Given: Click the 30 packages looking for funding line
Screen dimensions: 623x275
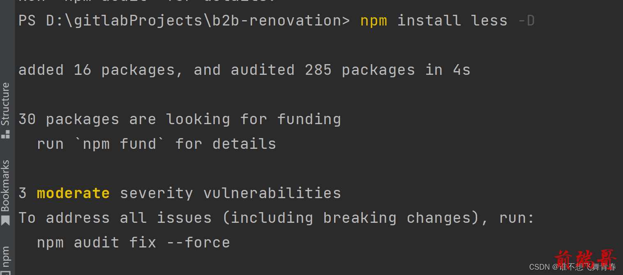Looking at the screenshot, I should (180, 120).
